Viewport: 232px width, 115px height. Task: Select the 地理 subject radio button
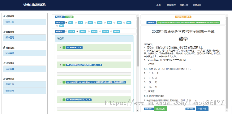point(105,23)
